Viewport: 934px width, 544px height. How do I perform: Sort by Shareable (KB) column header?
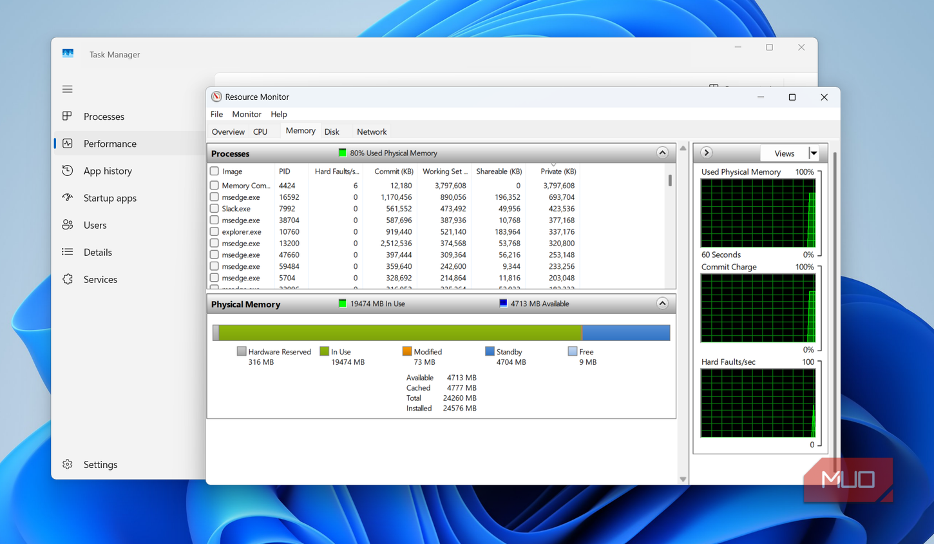(x=499, y=171)
